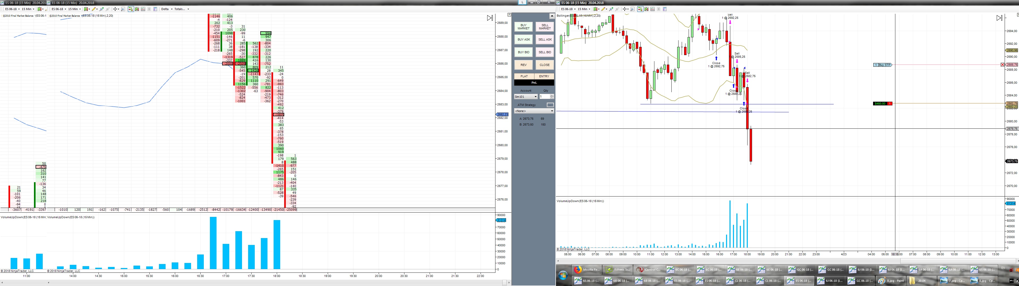Open drawing tools pencil in left toolbar
Viewport: 1019px width, 286px height.
[94, 9]
